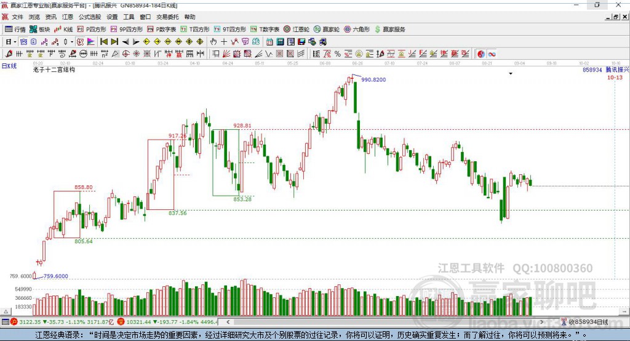Select the red target circle tool

[x=126, y=54]
